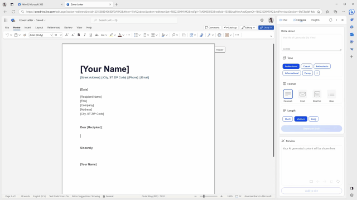Open the Editing mode dropdown

pyautogui.click(x=248, y=28)
